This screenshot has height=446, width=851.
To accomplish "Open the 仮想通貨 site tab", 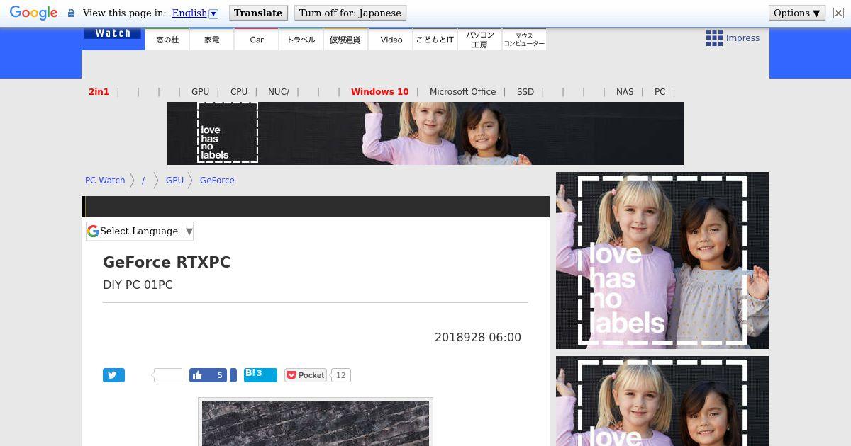I will click(345, 40).
